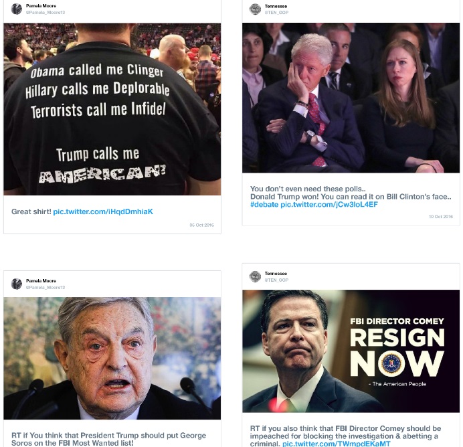Click the 'Great shirt!' tweet text
463x447 pixels.
[x=31, y=211]
